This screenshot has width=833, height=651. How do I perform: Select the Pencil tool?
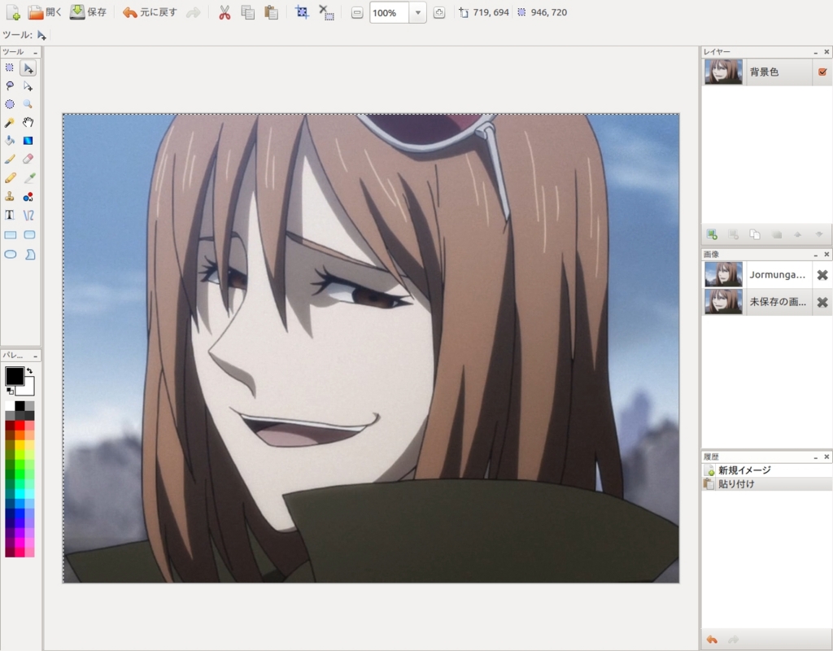pos(10,178)
